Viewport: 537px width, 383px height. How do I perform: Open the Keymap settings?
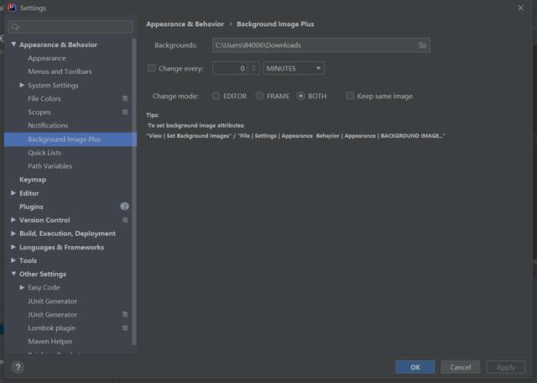pos(33,180)
